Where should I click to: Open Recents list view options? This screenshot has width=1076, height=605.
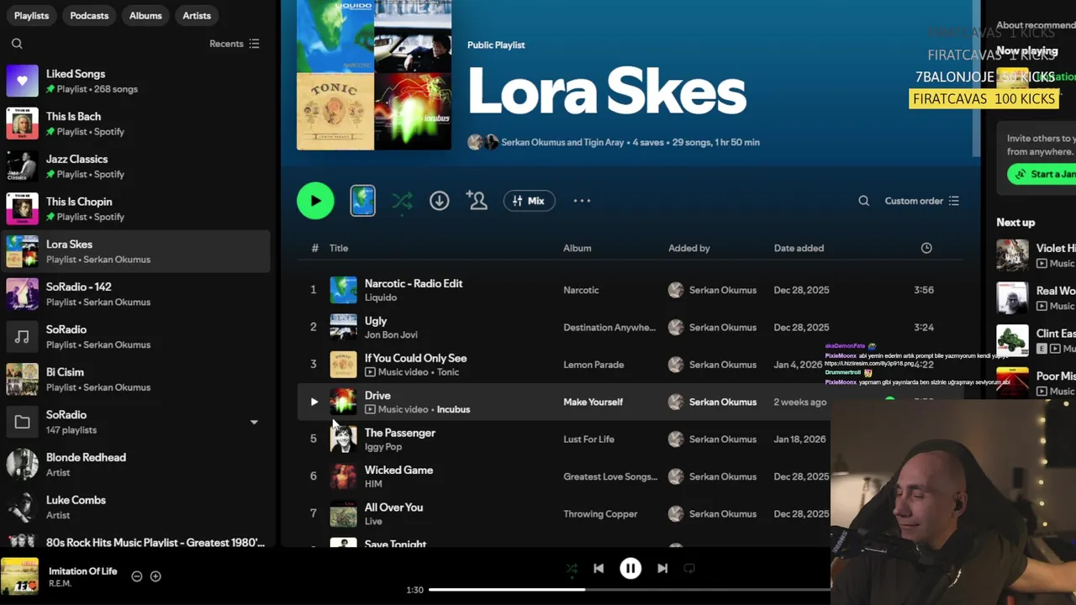coord(235,44)
